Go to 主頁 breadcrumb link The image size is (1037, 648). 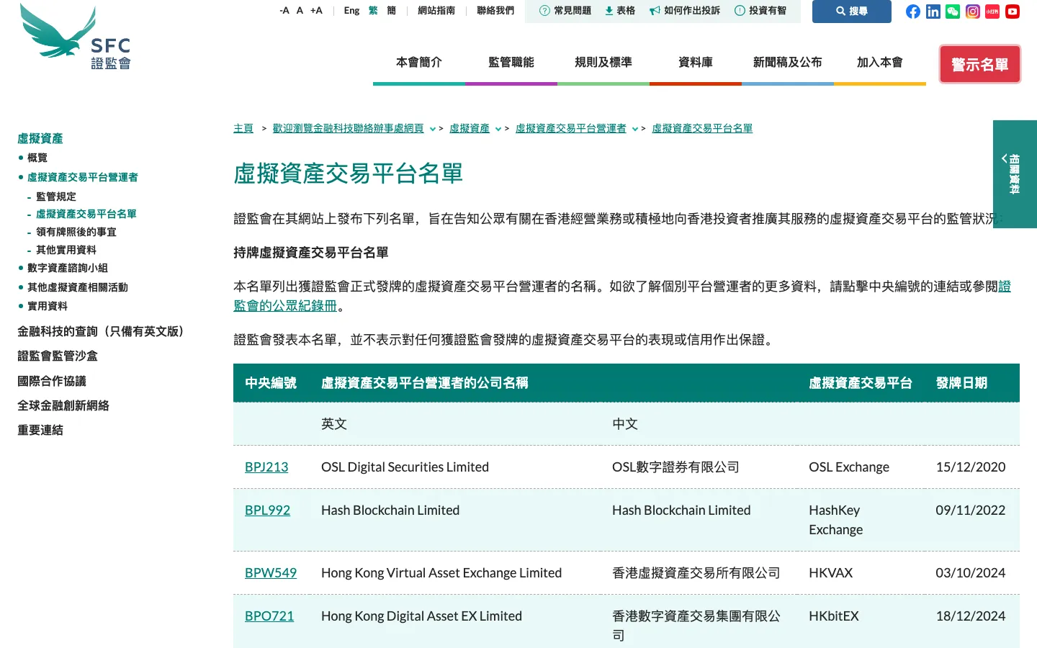pos(243,128)
